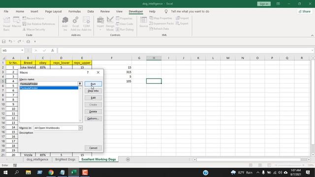This screenshot has height=177, width=315.
Task: Switch to the View tab
Action: (119, 11)
